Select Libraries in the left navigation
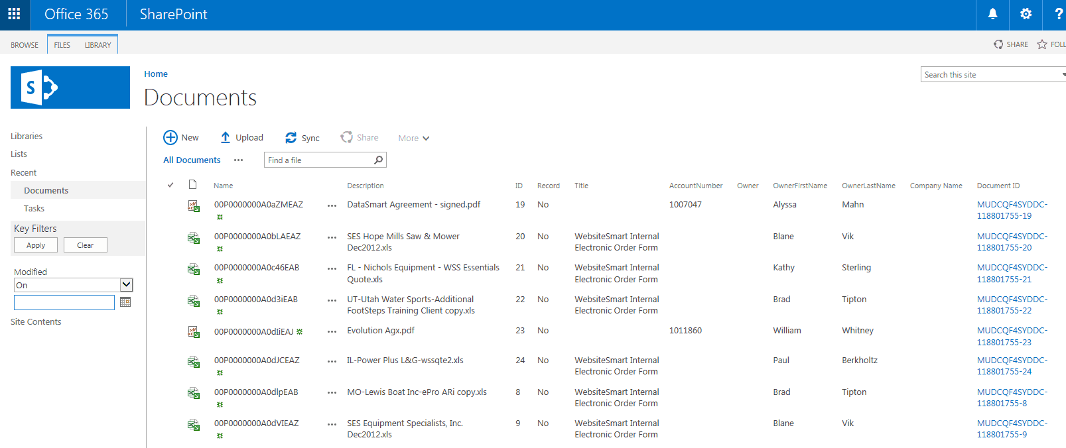This screenshot has height=448, width=1066. coord(27,136)
